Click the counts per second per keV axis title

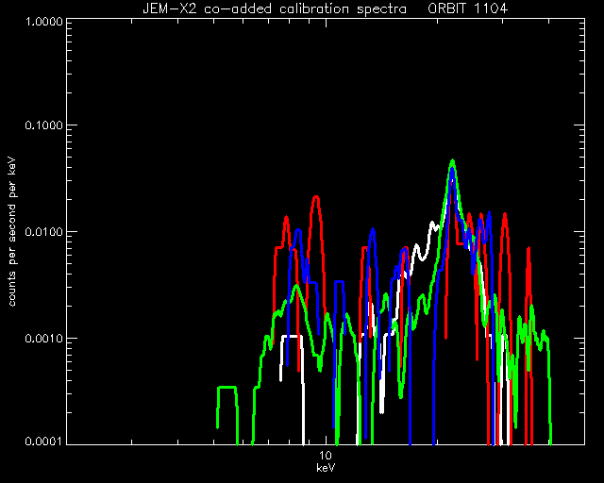click(12, 232)
